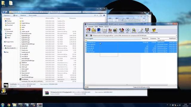
Task: Select the Nicola folder on the desktop
Action: click(x=3, y=4)
